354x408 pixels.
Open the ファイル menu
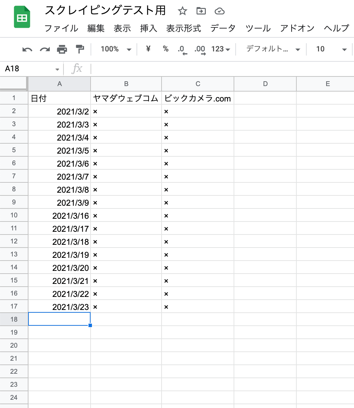point(61,28)
